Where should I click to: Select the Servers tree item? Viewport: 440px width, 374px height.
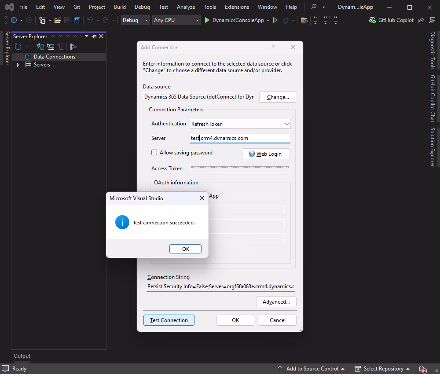point(42,65)
